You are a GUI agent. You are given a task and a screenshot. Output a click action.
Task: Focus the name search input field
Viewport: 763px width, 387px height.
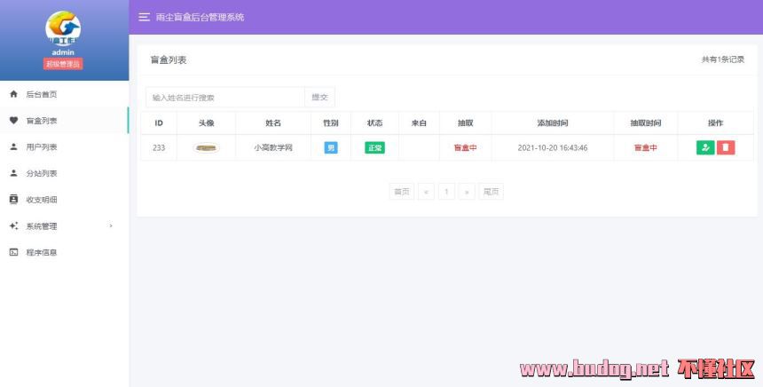pos(225,98)
